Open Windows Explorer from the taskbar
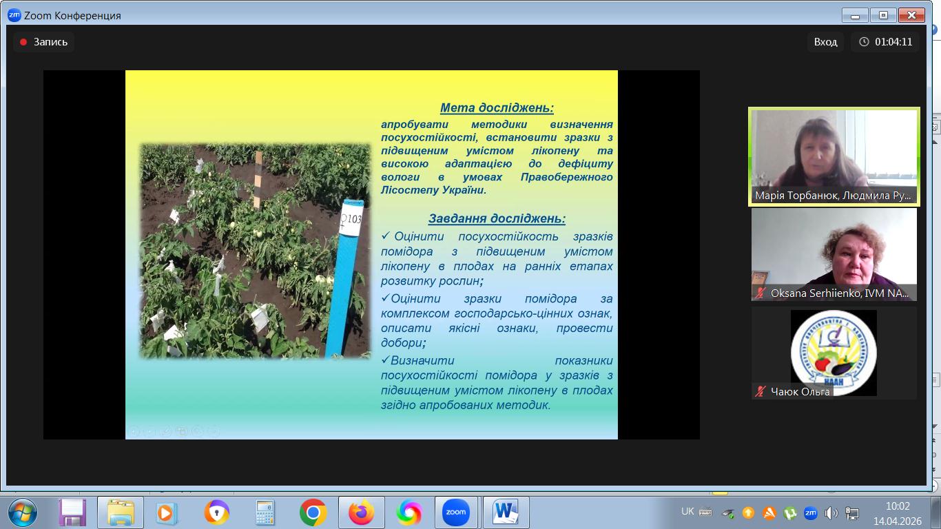This screenshot has width=941, height=529. pos(120,512)
